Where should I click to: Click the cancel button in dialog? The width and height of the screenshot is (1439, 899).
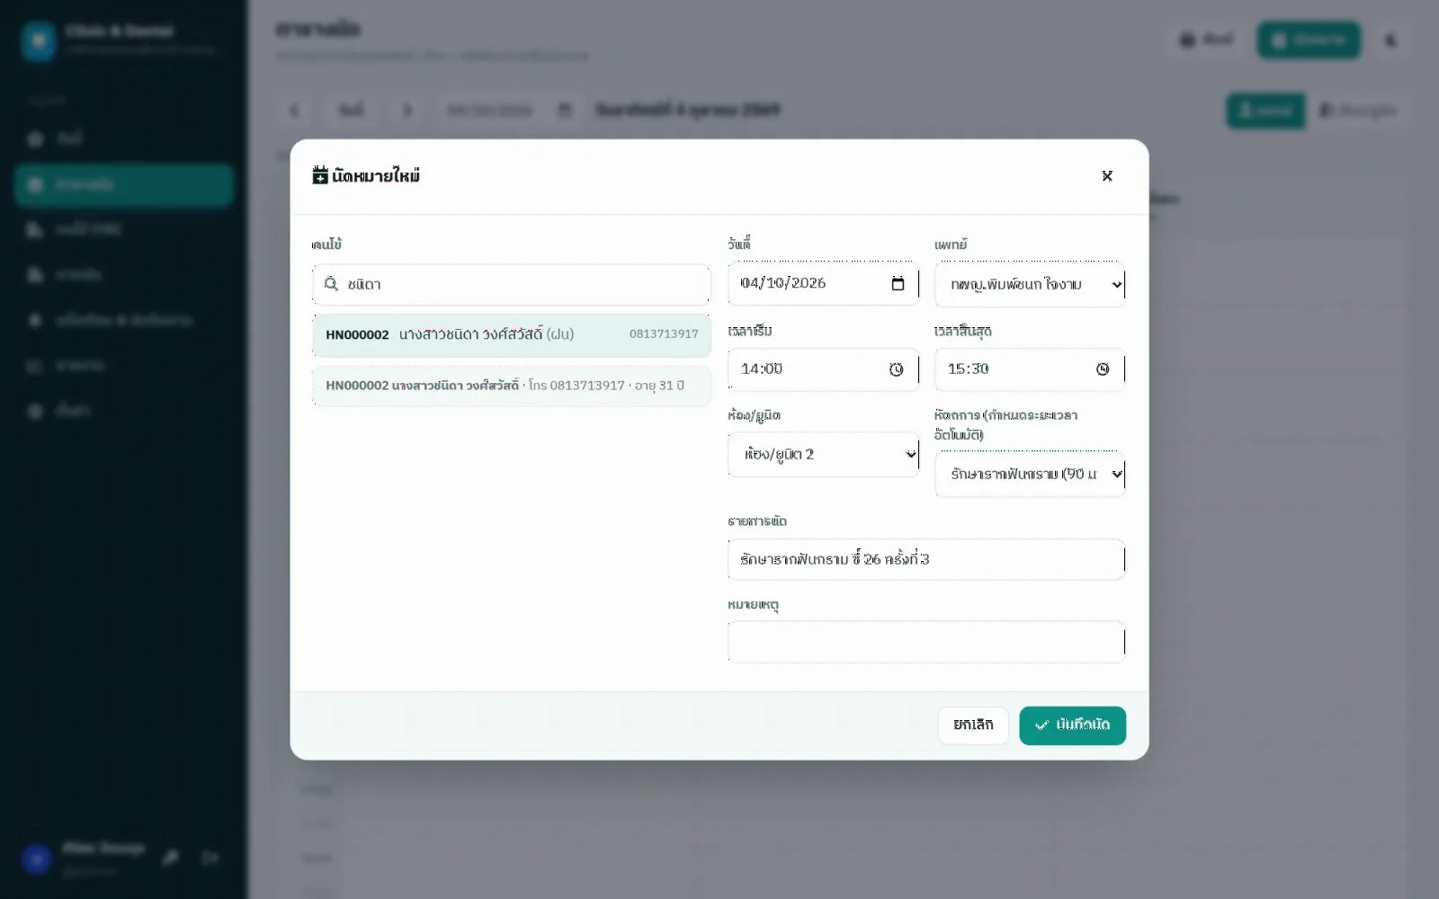(x=973, y=725)
